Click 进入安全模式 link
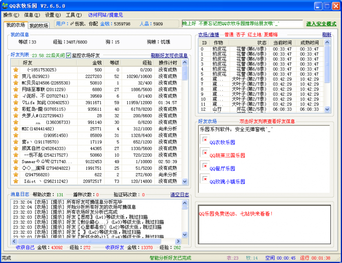 click(x=321, y=24)
